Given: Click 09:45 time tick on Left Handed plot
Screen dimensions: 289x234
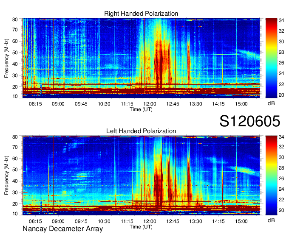Looking at the screenshot, I should point(81,221).
